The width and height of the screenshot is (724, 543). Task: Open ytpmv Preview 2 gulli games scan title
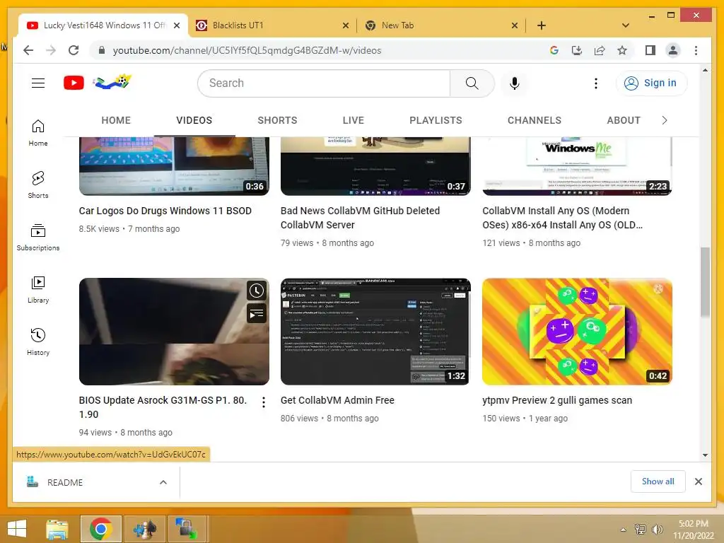tap(557, 401)
